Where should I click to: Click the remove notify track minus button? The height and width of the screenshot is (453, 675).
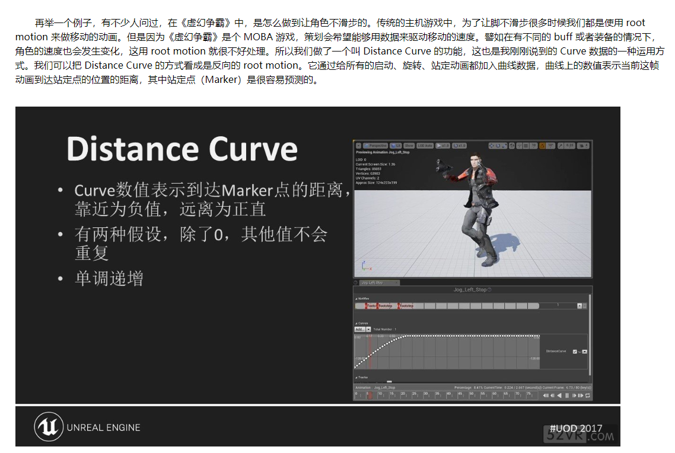(x=585, y=306)
